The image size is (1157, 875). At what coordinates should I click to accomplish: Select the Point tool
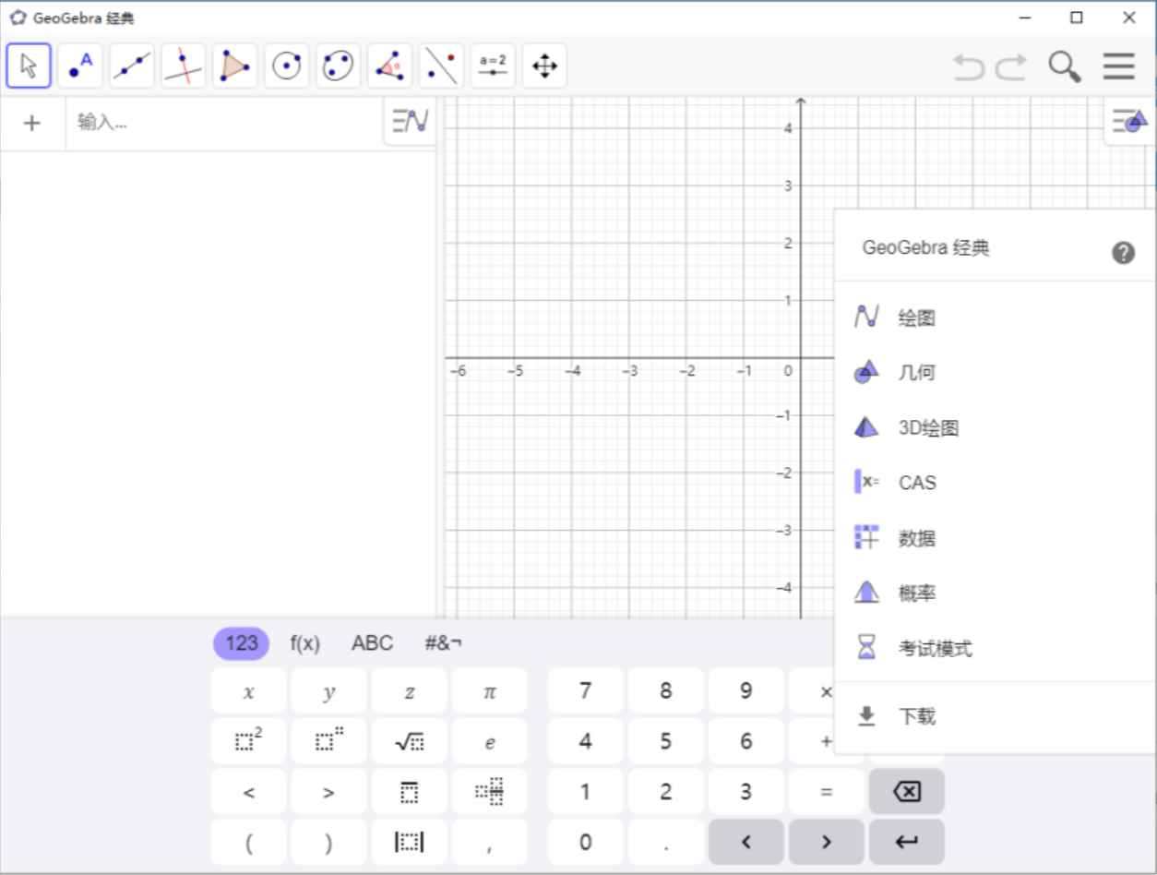[x=80, y=65]
